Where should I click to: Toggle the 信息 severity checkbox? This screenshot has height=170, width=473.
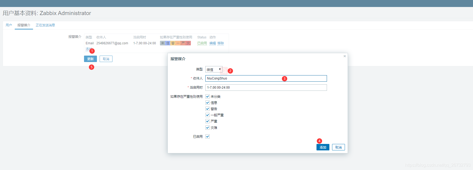(x=208, y=103)
